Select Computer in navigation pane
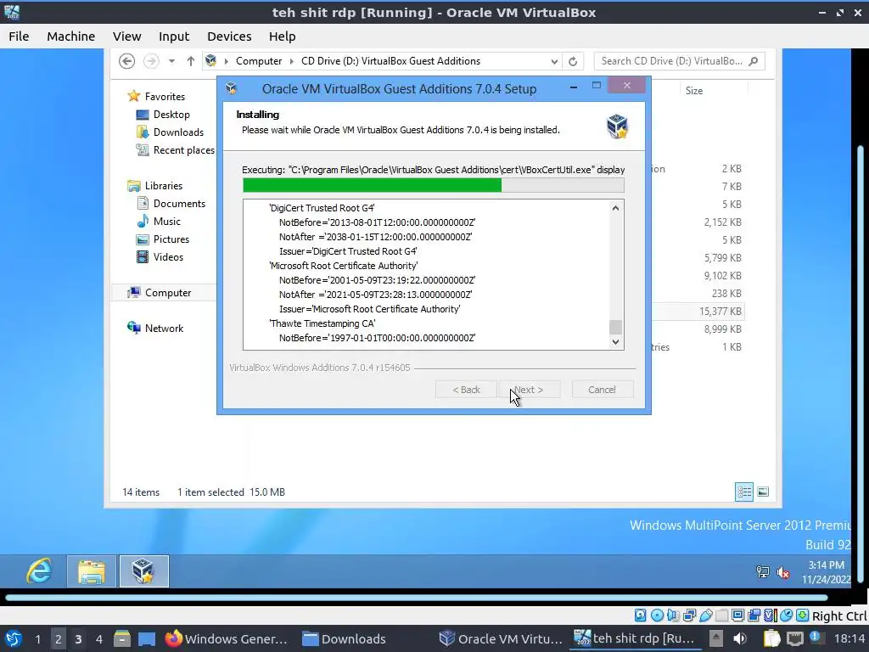Viewport: 869px width, 652px height. coord(159,292)
